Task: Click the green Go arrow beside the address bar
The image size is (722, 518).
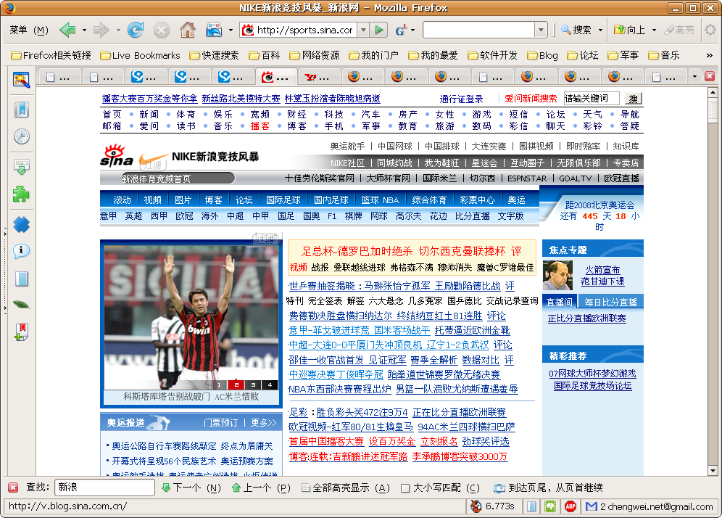Action: 379,30
